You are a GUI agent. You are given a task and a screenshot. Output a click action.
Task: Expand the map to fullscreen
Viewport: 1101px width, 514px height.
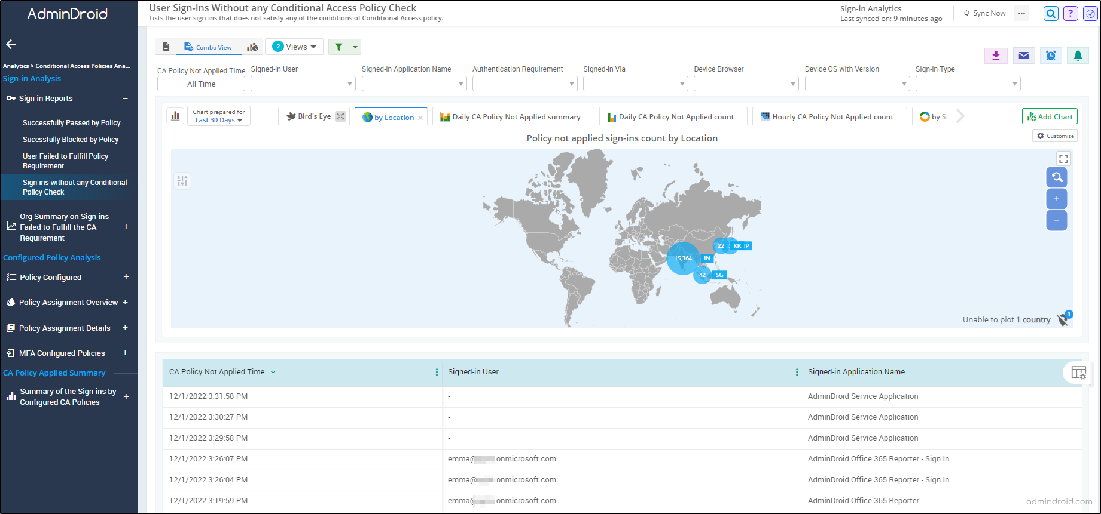click(x=1063, y=159)
